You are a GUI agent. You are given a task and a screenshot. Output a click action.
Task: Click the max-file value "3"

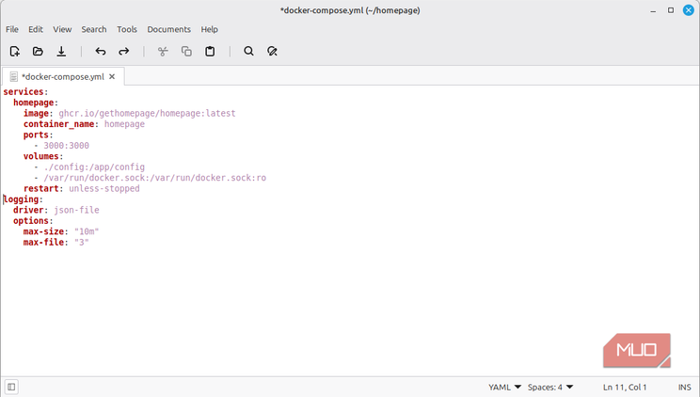81,242
